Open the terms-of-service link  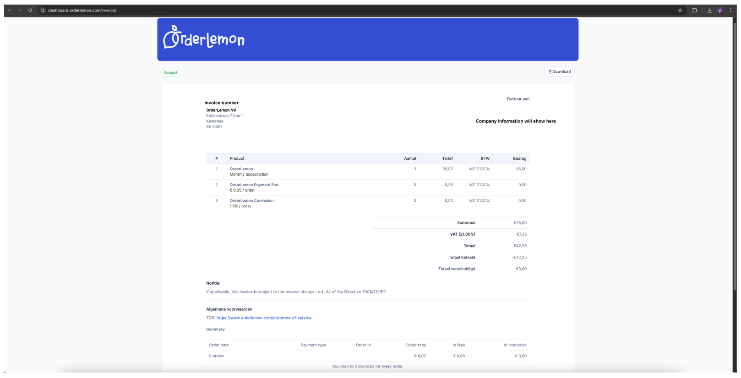(264, 318)
